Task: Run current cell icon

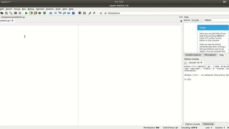Action: point(31,13)
